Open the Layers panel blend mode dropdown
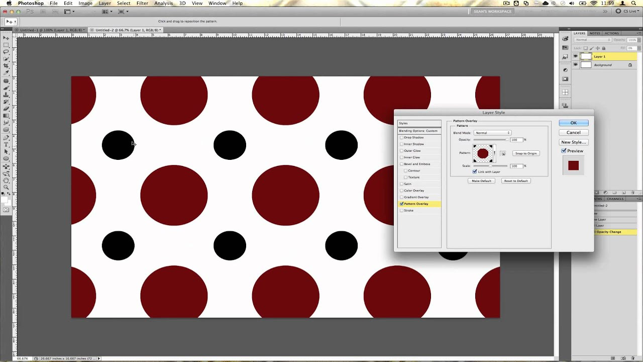 [593, 40]
